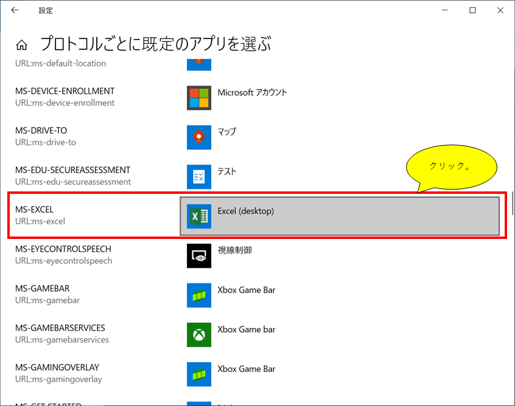Click the MS-EYECONTROLSPEECH protocol name

(63, 249)
